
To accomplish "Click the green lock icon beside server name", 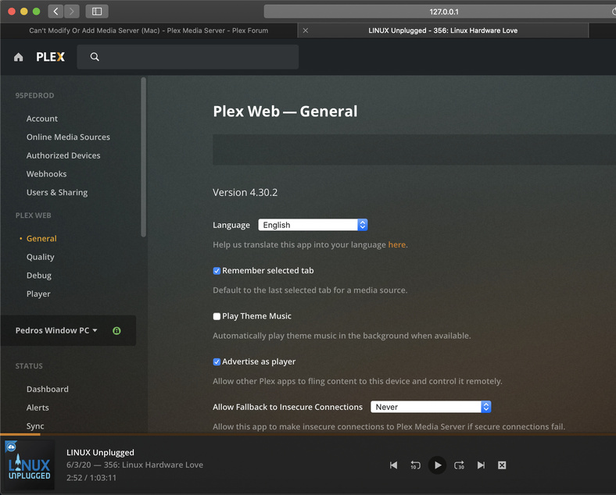I will click(x=116, y=331).
